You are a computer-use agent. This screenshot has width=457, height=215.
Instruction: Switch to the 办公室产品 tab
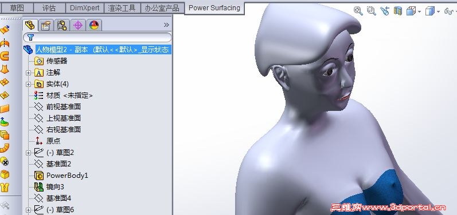click(162, 8)
